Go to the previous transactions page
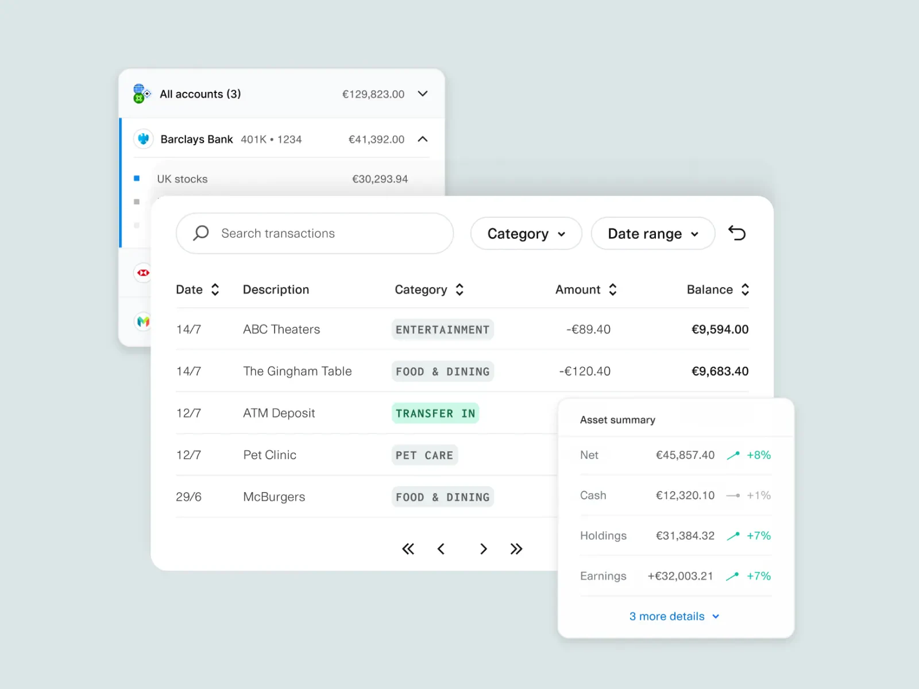Screen dimensions: 919x689 pos(441,549)
